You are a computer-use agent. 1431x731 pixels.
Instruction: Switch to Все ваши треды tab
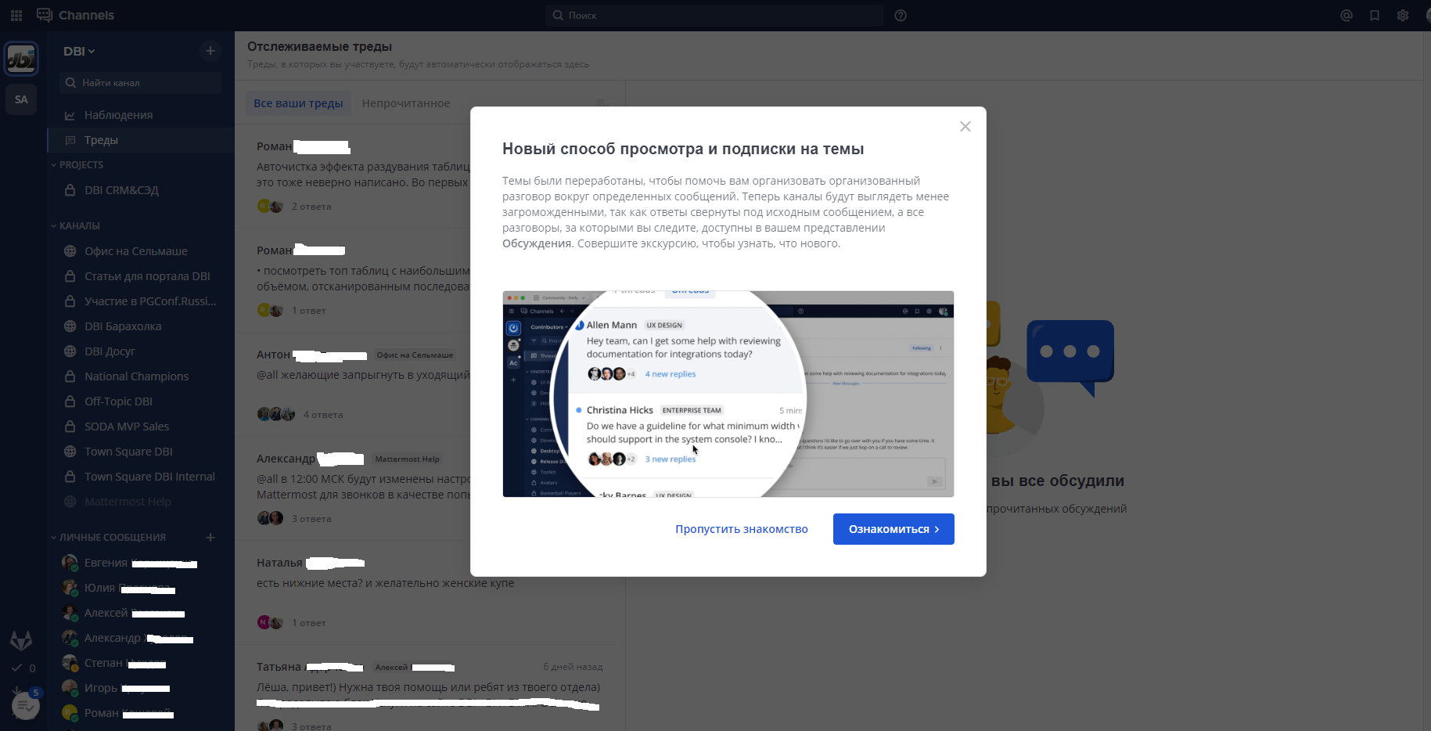pos(298,103)
